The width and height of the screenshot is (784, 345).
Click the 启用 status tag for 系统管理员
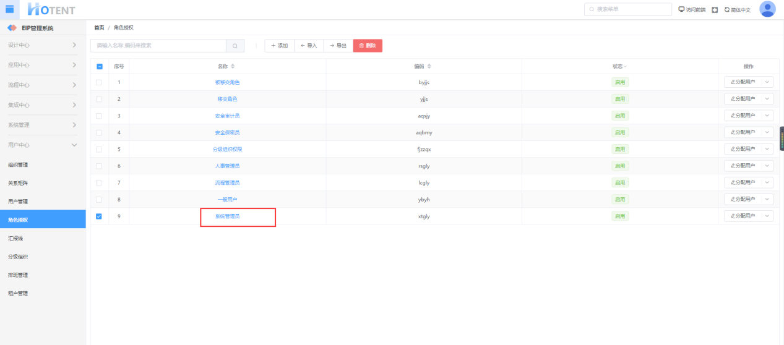tap(619, 216)
